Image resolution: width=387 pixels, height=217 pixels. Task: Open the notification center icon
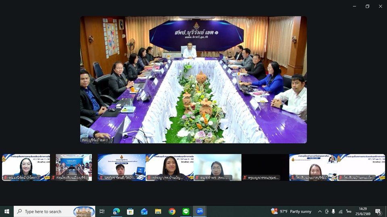[x=379, y=212]
